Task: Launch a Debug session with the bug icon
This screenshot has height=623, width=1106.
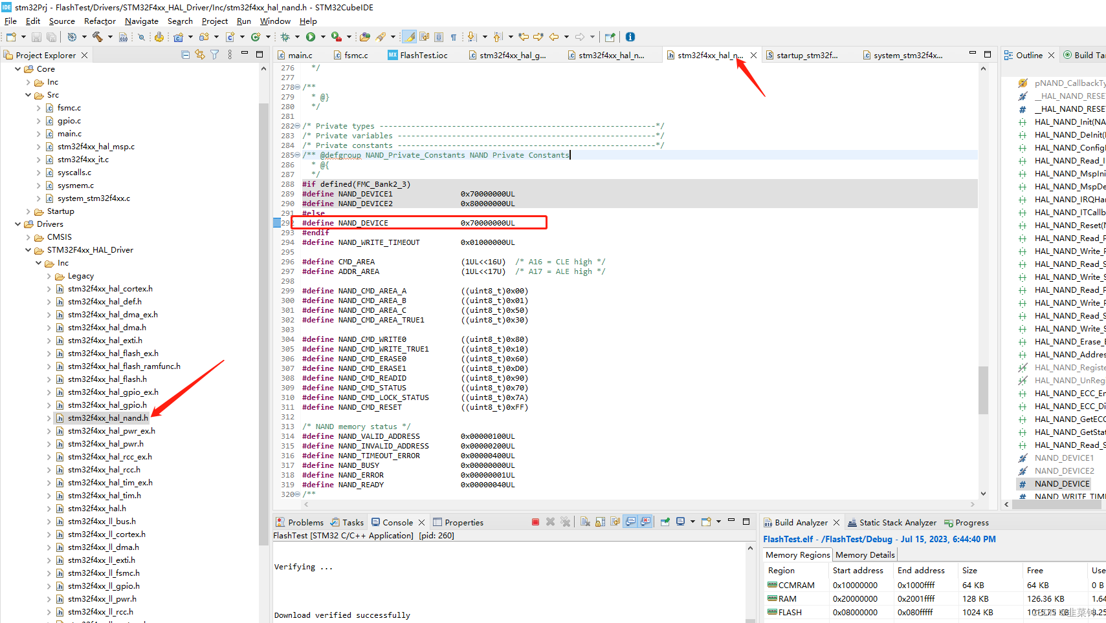Action: pos(286,37)
